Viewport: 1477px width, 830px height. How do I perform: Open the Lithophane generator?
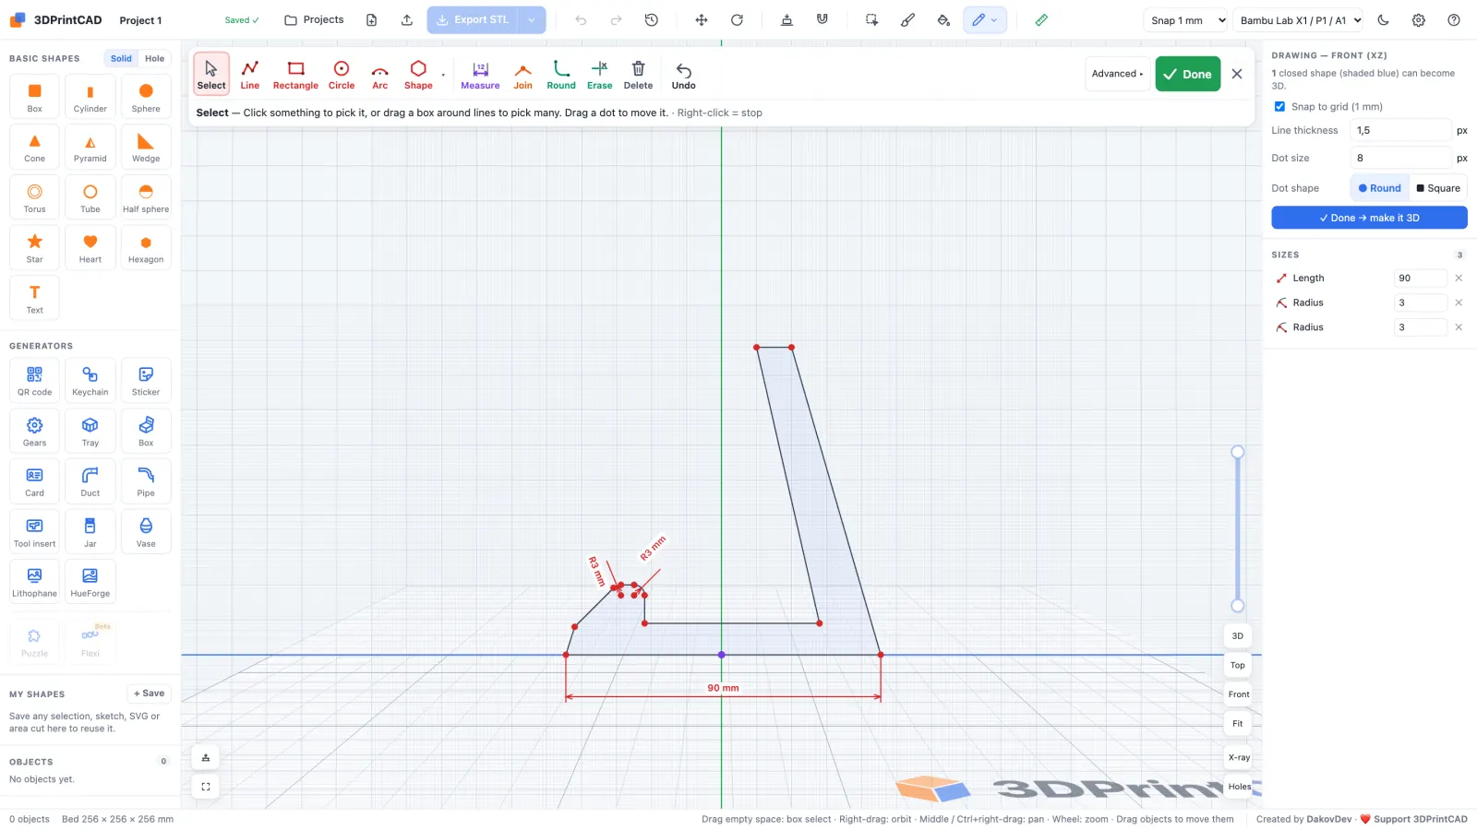click(34, 582)
